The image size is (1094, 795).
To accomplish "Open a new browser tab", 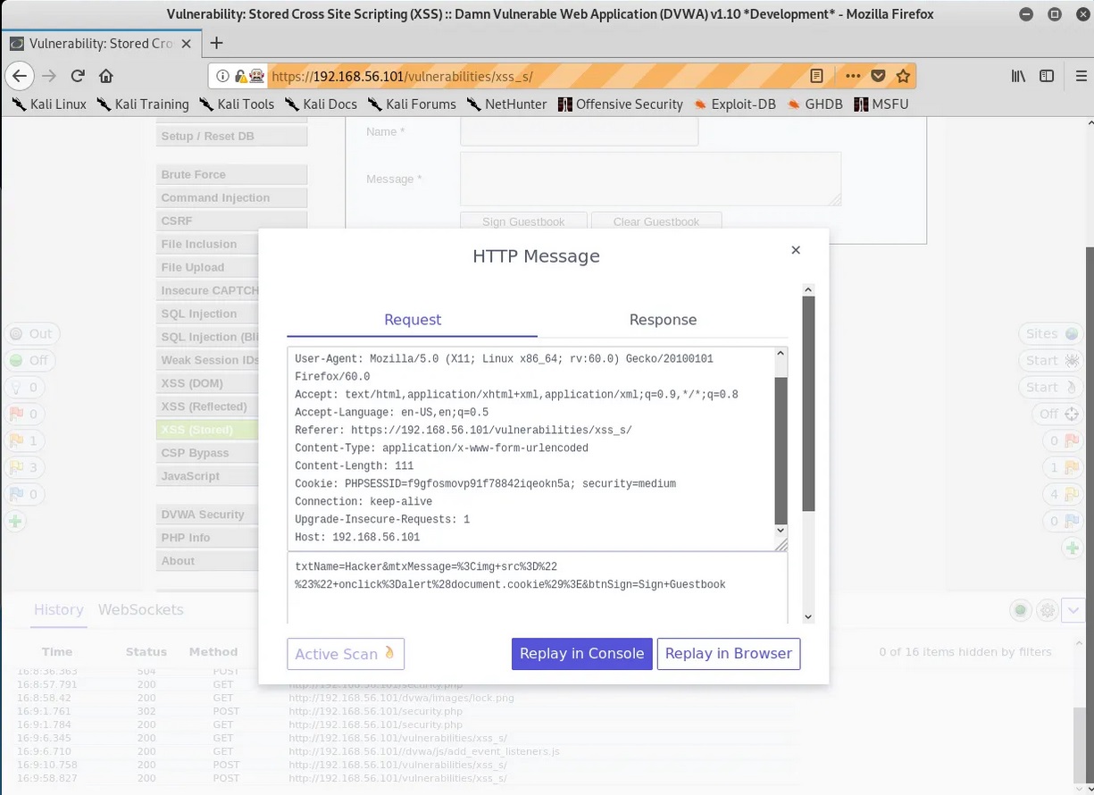I will (216, 43).
